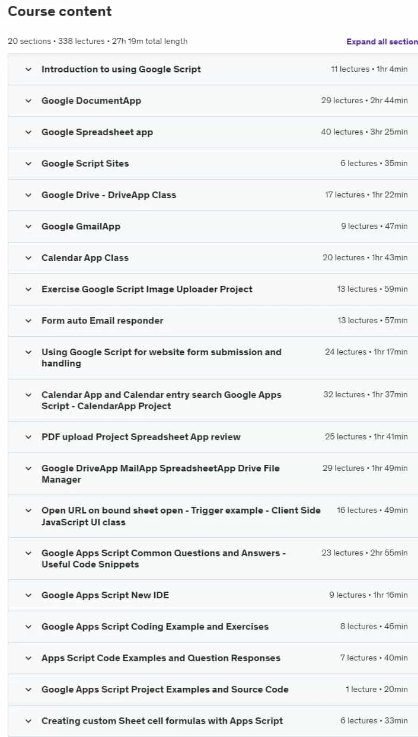
Task: Expand the Introduction to using Google Script section
Action: (x=213, y=69)
